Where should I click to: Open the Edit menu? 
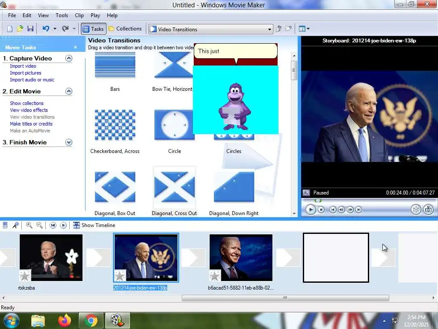click(x=27, y=15)
